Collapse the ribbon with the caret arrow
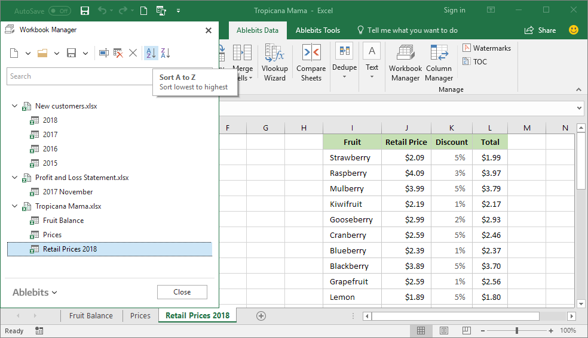The height and width of the screenshot is (338, 588). [x=578, y=89]
